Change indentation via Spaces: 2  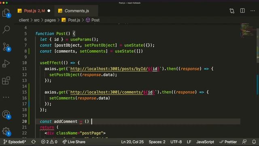157,142
